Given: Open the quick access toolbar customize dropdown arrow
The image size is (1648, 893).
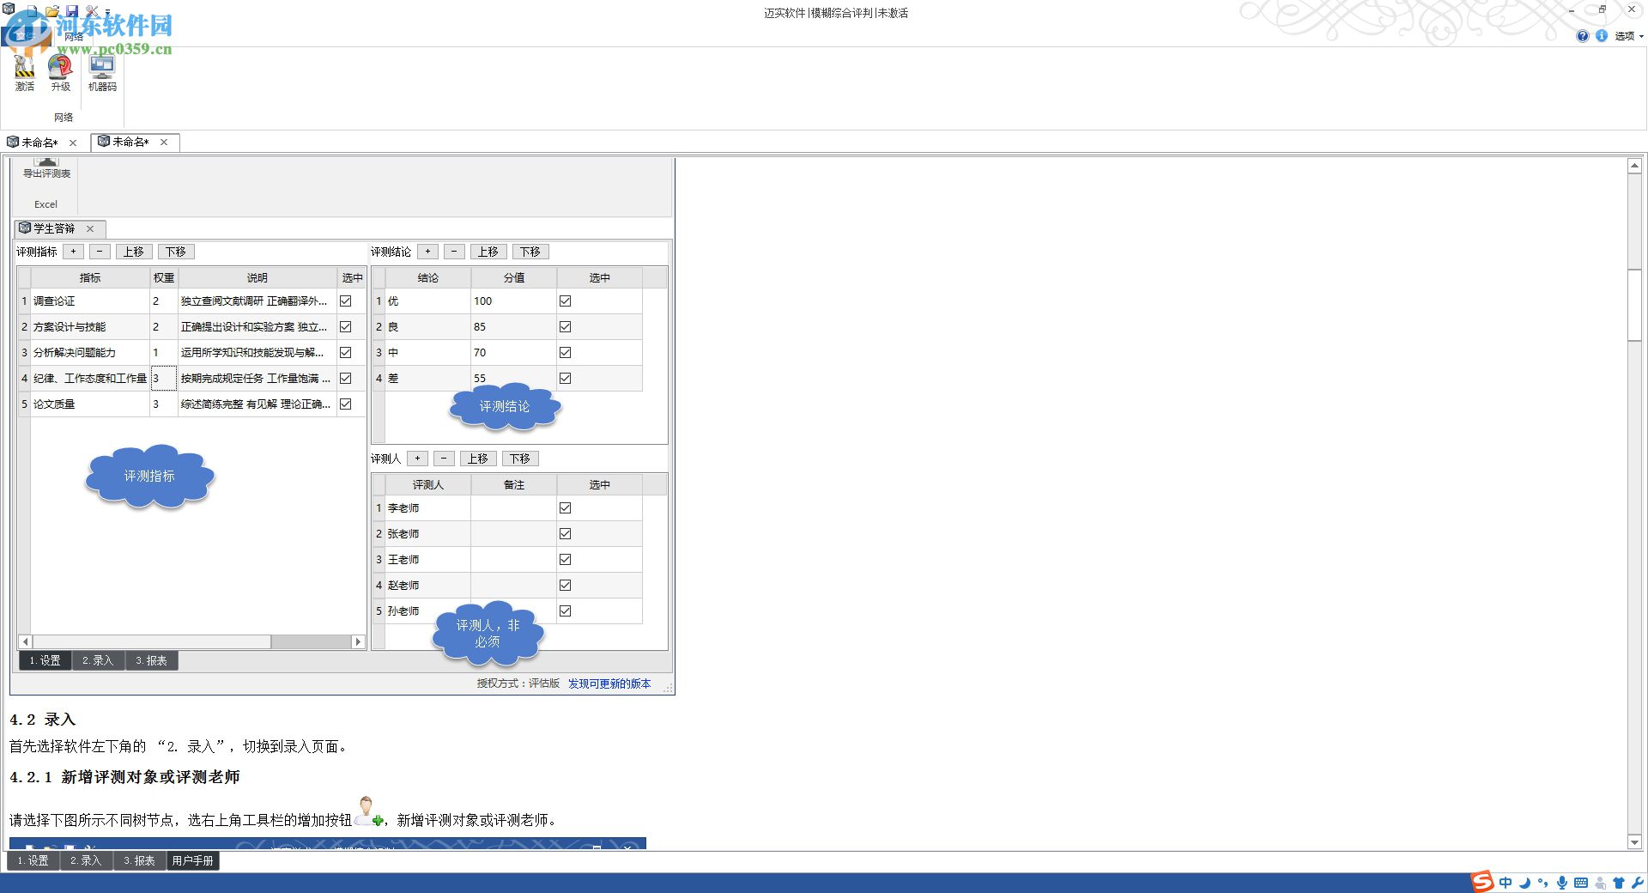Looking at the screenshot, I should [x=108, y=12].
